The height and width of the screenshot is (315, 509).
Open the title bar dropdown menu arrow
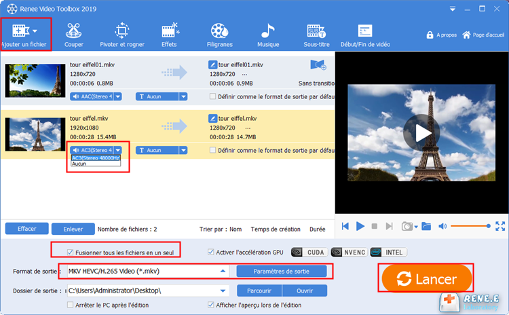(452, 9)
